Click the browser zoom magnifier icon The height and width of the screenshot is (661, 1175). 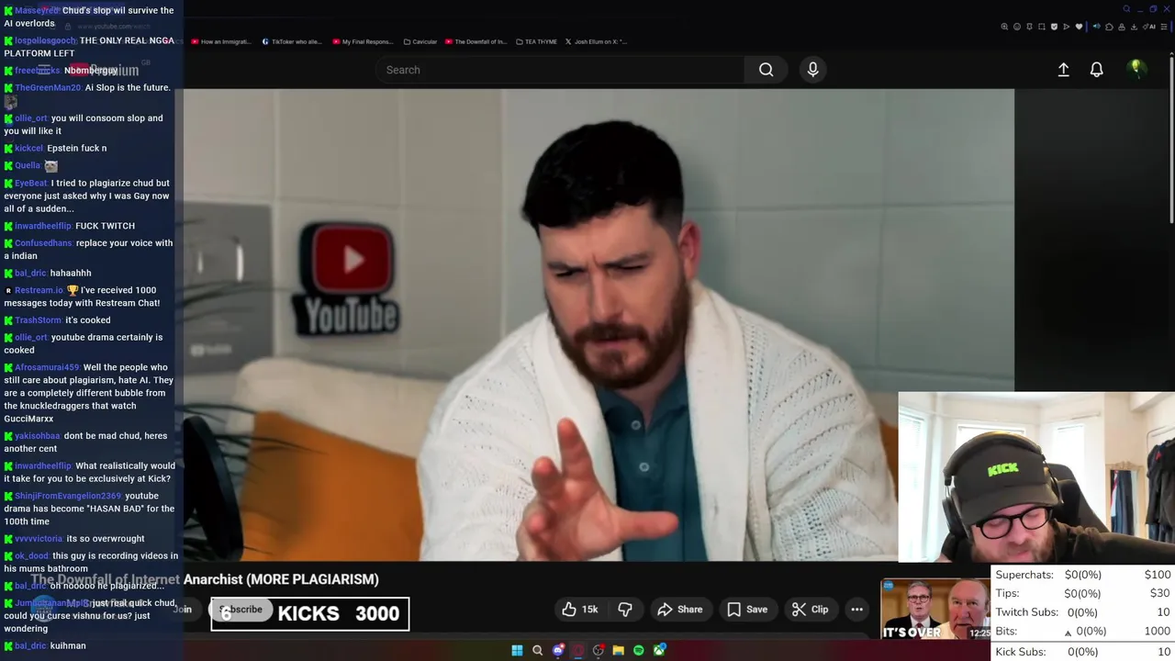(x=1004, y=27)
